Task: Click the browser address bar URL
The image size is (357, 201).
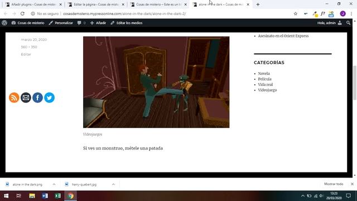Action: pyautogui.click(x=124, y=13)
